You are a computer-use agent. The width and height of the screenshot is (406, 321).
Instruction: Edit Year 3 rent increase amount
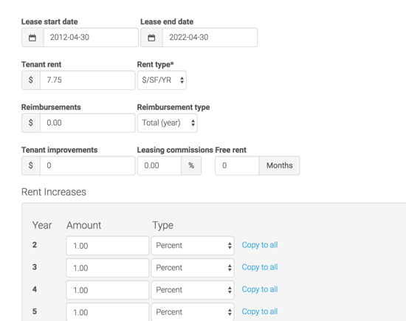(x=108, y=268)
